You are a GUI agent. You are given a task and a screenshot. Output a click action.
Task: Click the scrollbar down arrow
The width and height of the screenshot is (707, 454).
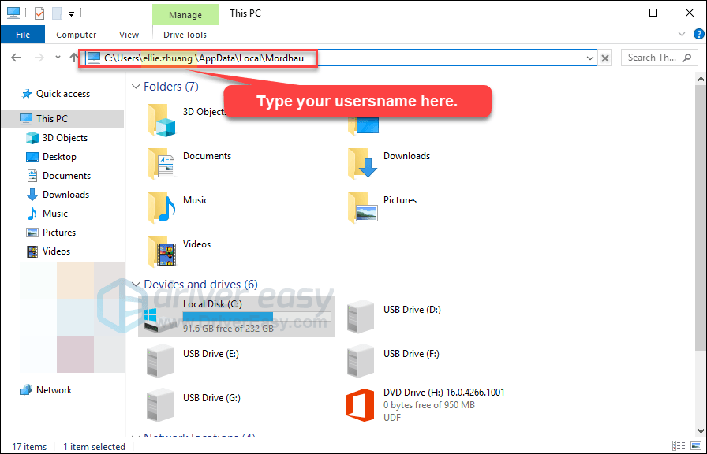point(701,430)
